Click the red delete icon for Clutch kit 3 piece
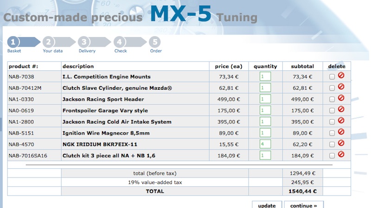This screenshot has height=208, width=371. [341, 154]
